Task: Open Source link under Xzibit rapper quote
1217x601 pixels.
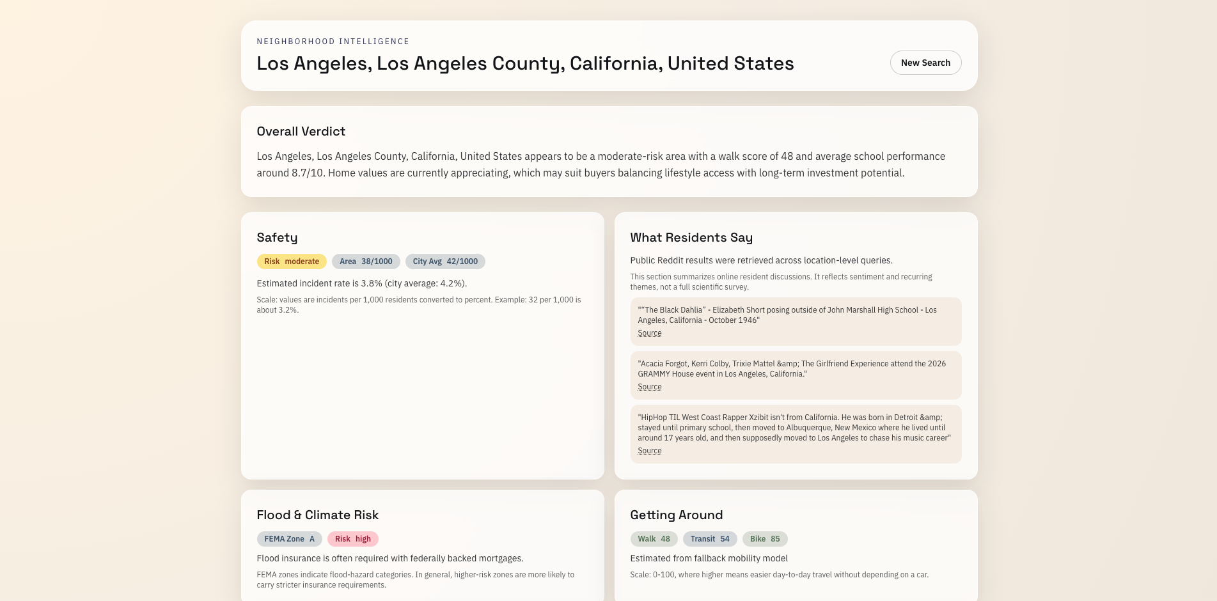Action: click(x=650, y=451)
